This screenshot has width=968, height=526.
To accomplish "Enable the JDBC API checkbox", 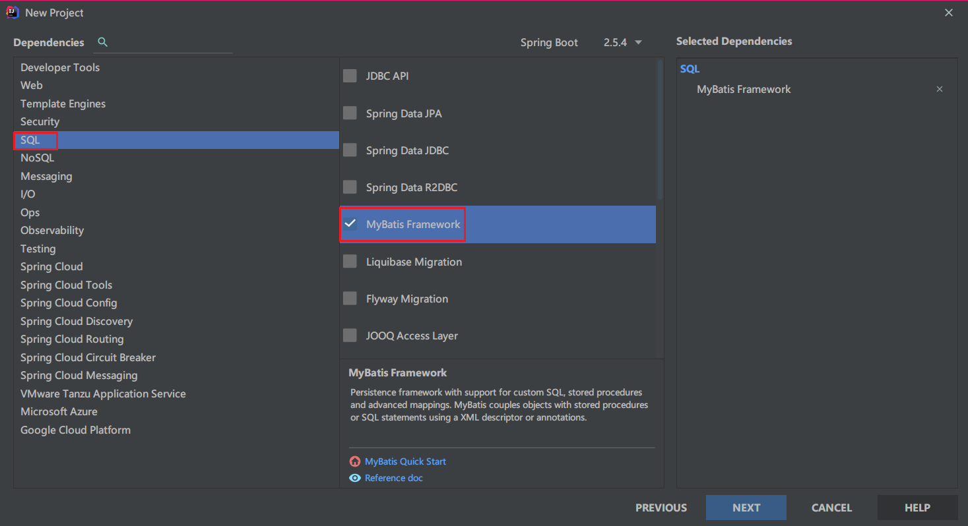I will click(350, 76).
